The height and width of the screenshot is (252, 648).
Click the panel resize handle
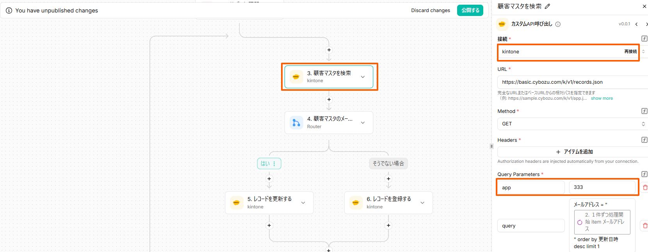point(491,146)
